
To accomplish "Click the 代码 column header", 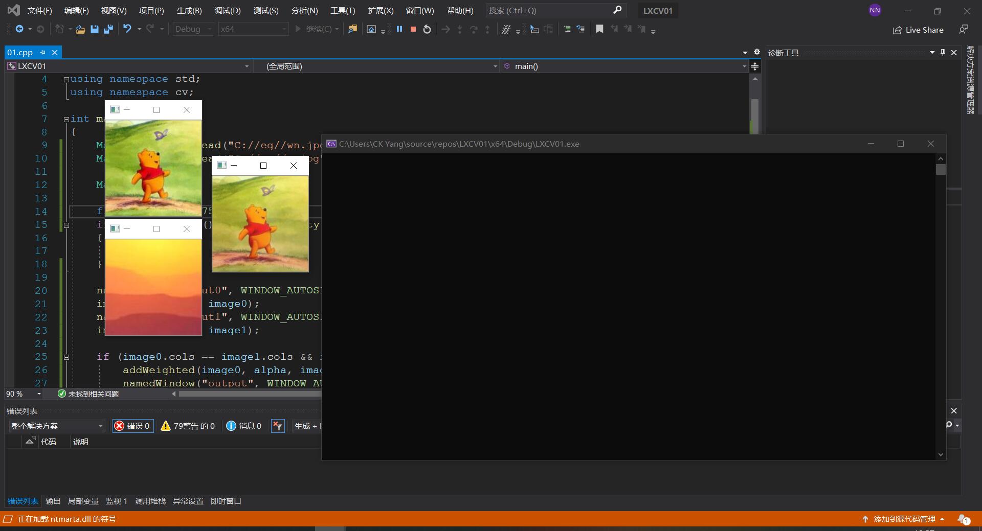I will [x=49, y=442].
